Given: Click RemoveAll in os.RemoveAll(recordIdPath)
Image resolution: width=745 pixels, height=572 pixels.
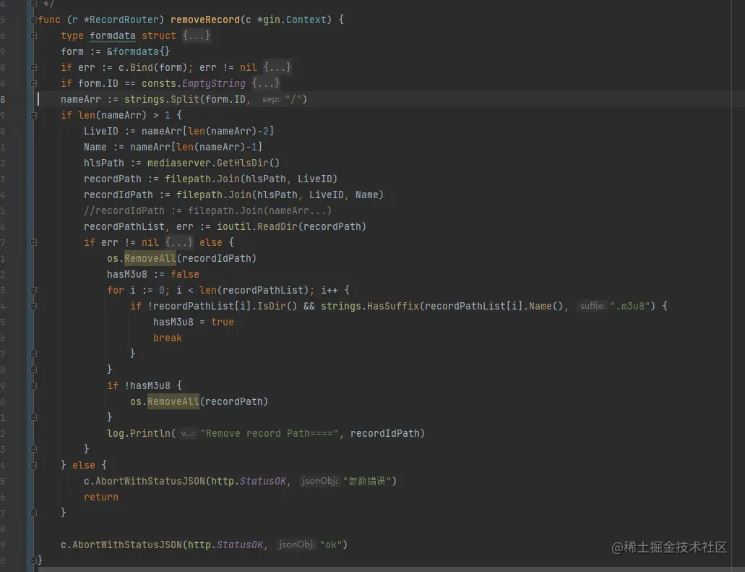Looking at the screenshot, I should [150, 259].
